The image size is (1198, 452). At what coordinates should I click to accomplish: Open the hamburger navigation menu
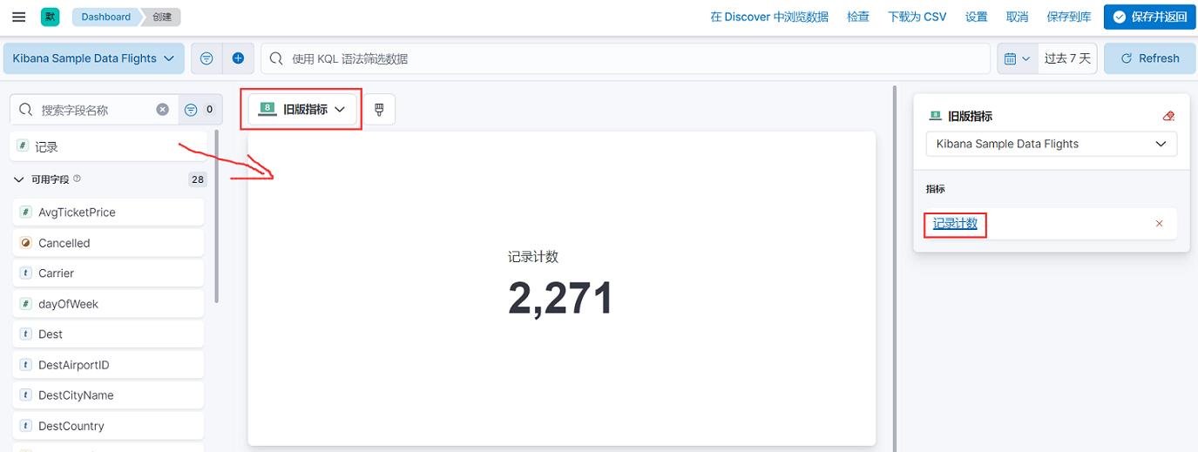[x=18, y=17]
